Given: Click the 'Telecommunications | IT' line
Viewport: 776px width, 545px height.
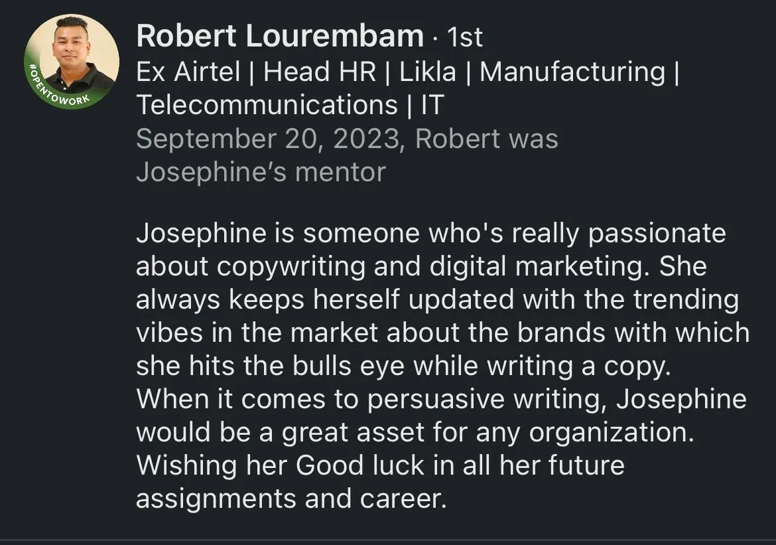Looking at the screenshot, I should point(290,105).
